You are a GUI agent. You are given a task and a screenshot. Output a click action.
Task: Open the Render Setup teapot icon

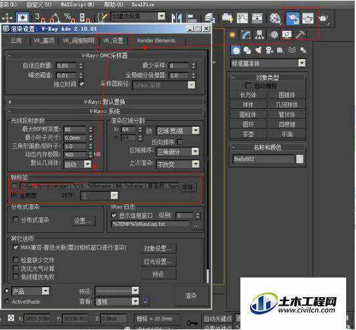tap(292, 18)
